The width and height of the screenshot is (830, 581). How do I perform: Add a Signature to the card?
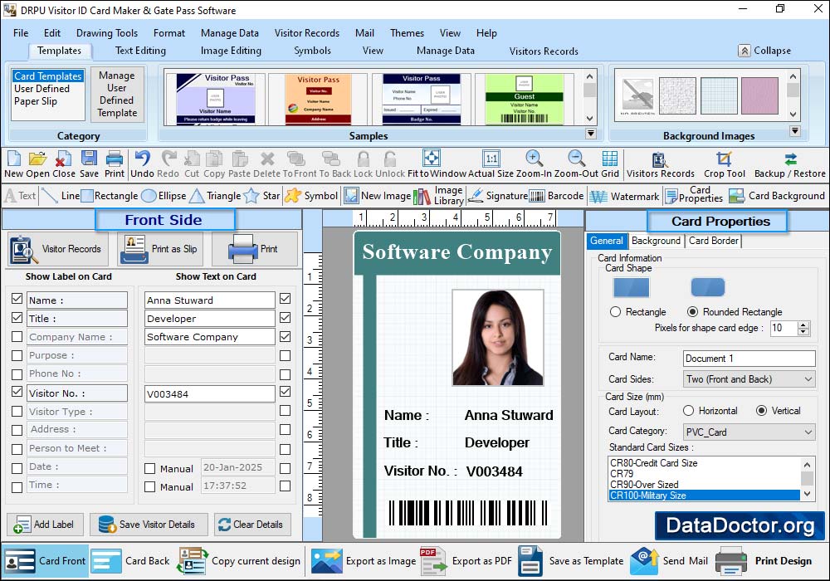tap(498, 196)
